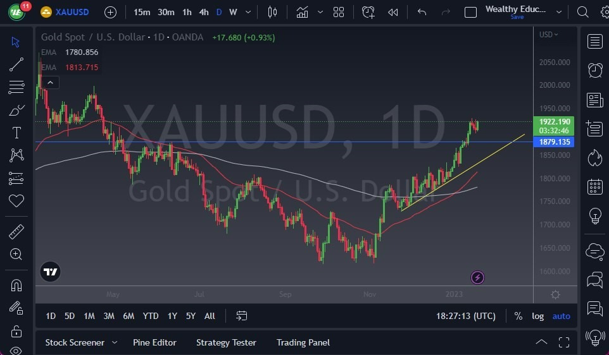Open candlestick chart style selector
This screenshot has width=609, height=355.
273,13
